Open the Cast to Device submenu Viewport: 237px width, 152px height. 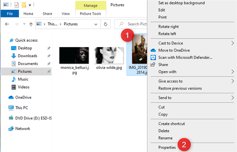192,43
